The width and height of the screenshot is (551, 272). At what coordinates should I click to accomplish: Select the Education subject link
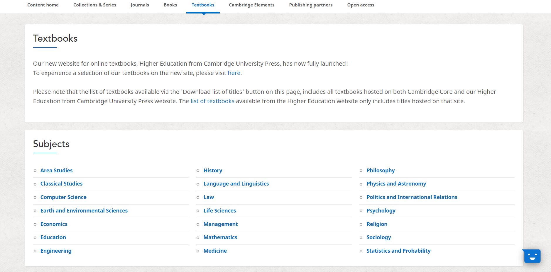coord(53,237)
